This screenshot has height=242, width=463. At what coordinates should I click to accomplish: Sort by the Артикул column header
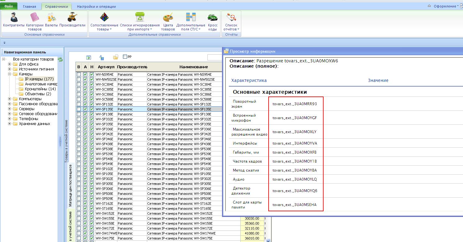point(106,67)
